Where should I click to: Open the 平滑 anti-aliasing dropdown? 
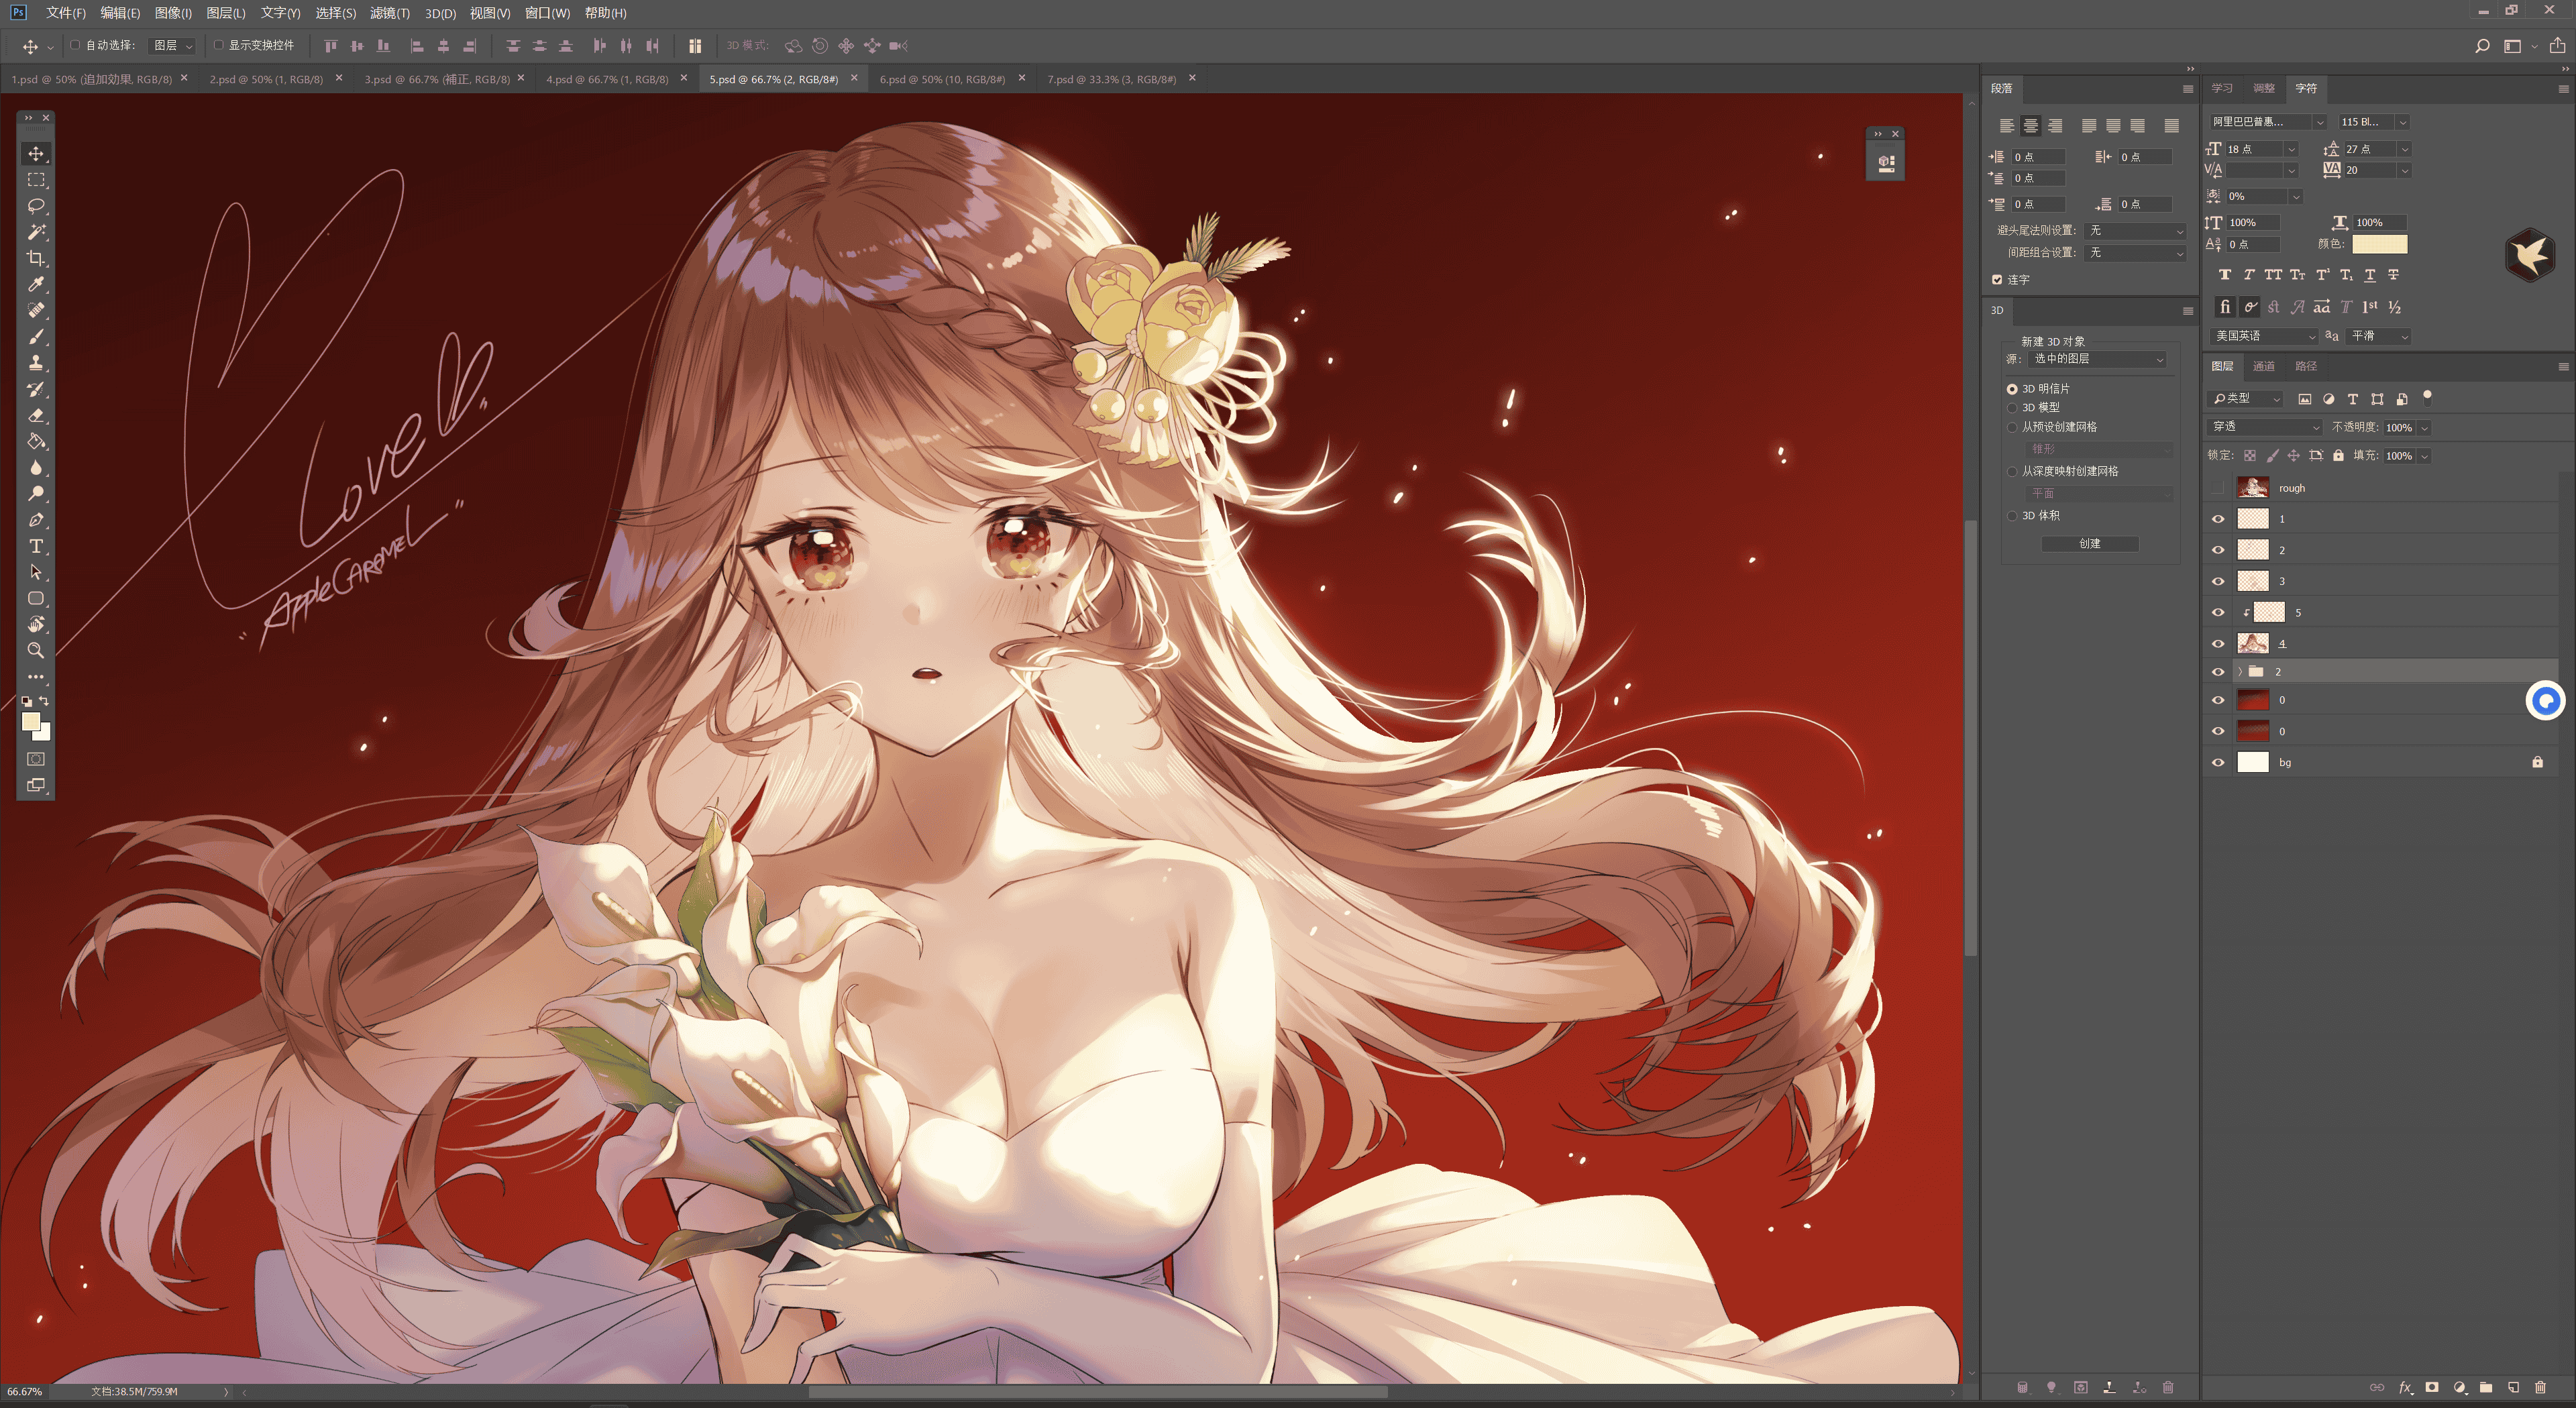click(x=2379, y=336)
